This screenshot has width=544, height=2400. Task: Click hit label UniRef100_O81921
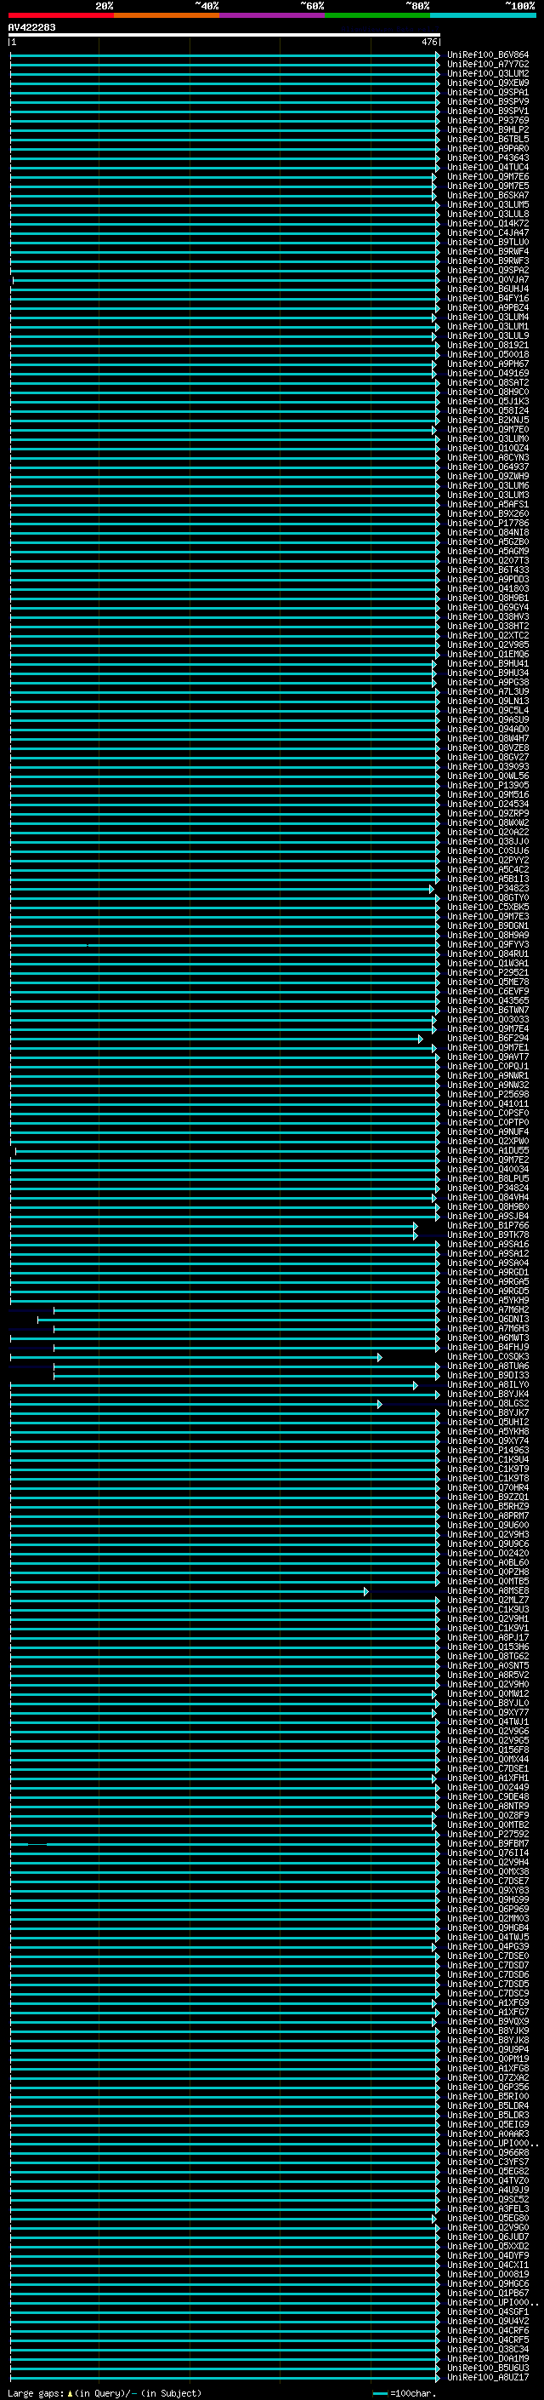488,346
